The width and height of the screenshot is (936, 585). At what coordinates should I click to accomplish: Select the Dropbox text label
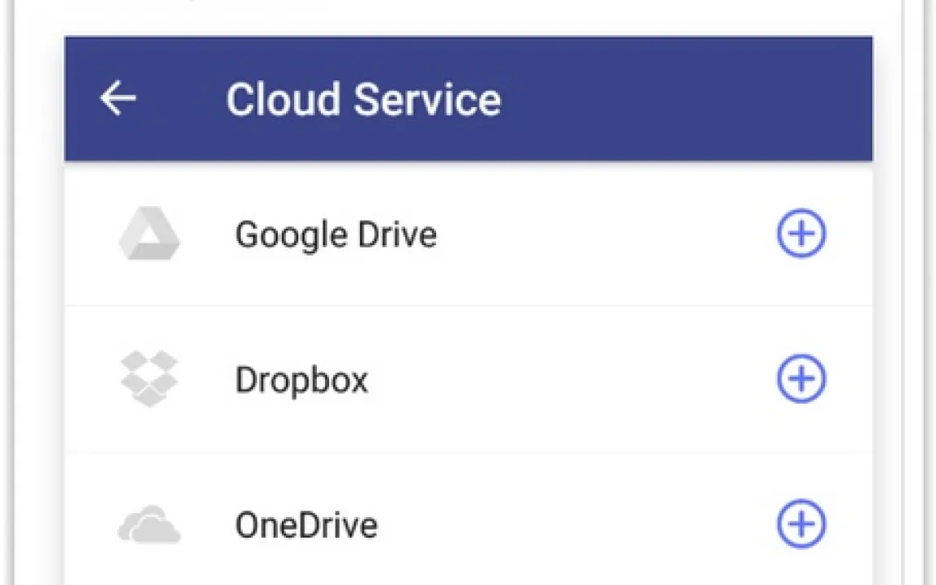(x=301, y=381)
